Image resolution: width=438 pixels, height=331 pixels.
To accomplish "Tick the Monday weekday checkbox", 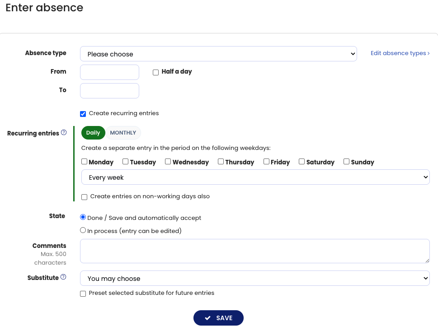I will click(x=85, y=162).
